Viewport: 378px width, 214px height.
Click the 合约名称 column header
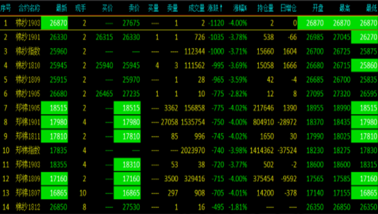tap(29, 8)
